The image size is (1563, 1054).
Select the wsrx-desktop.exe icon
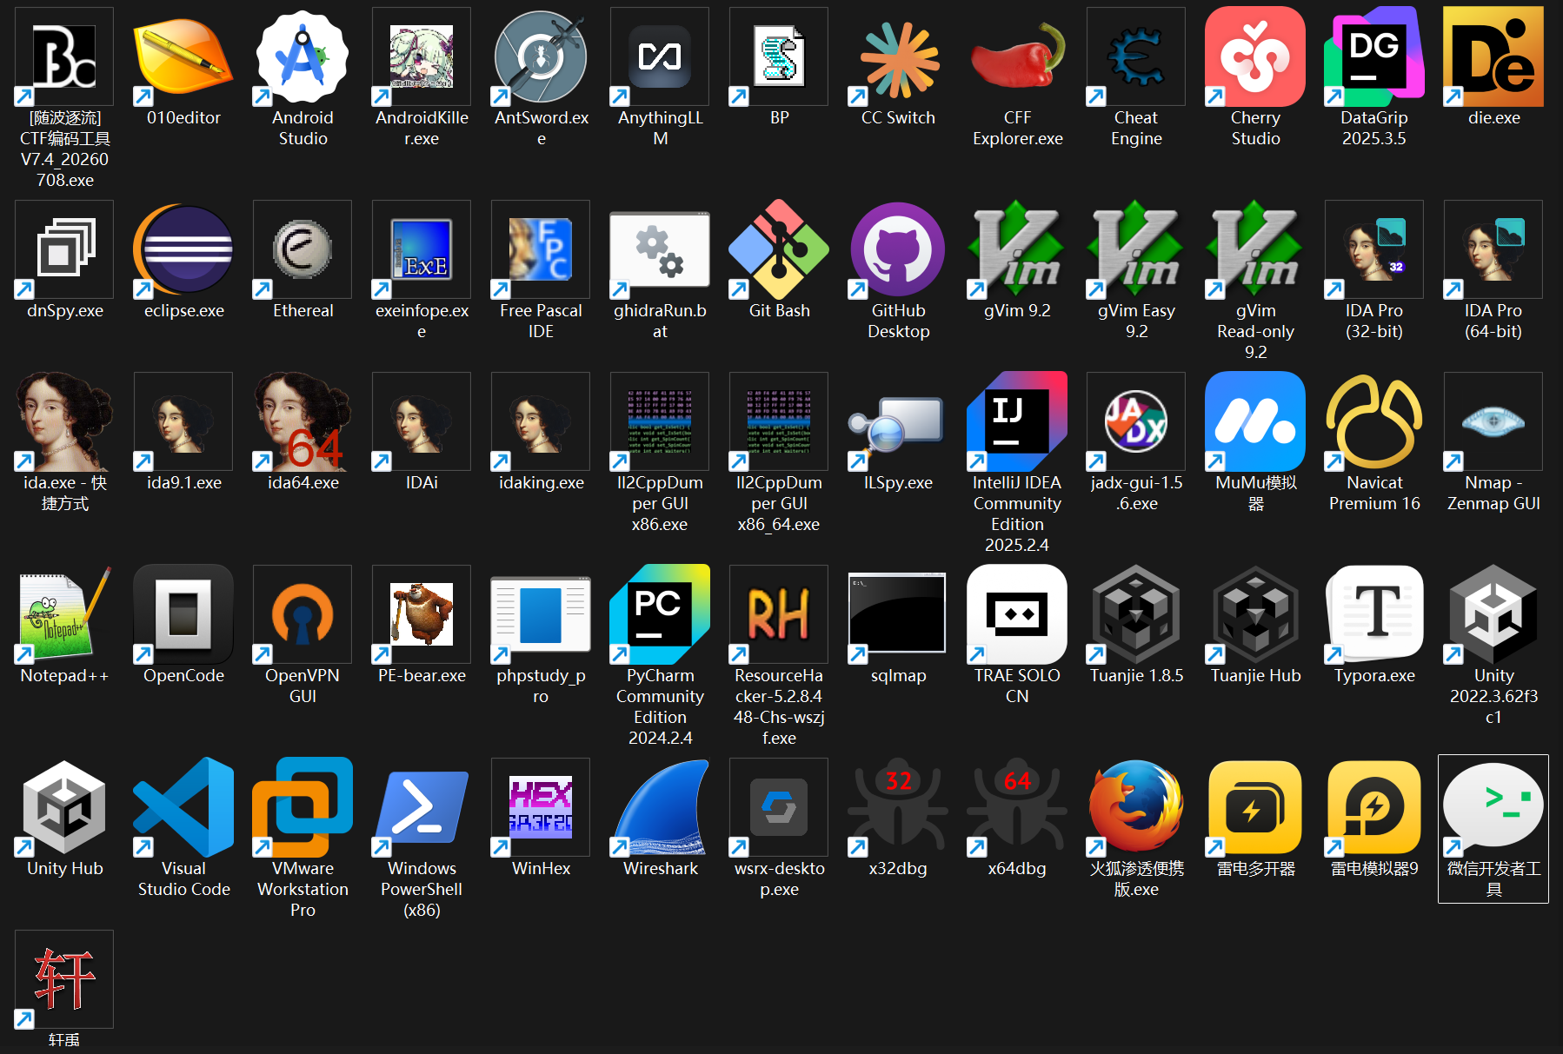pyautogui.click(x=779, y=807)
